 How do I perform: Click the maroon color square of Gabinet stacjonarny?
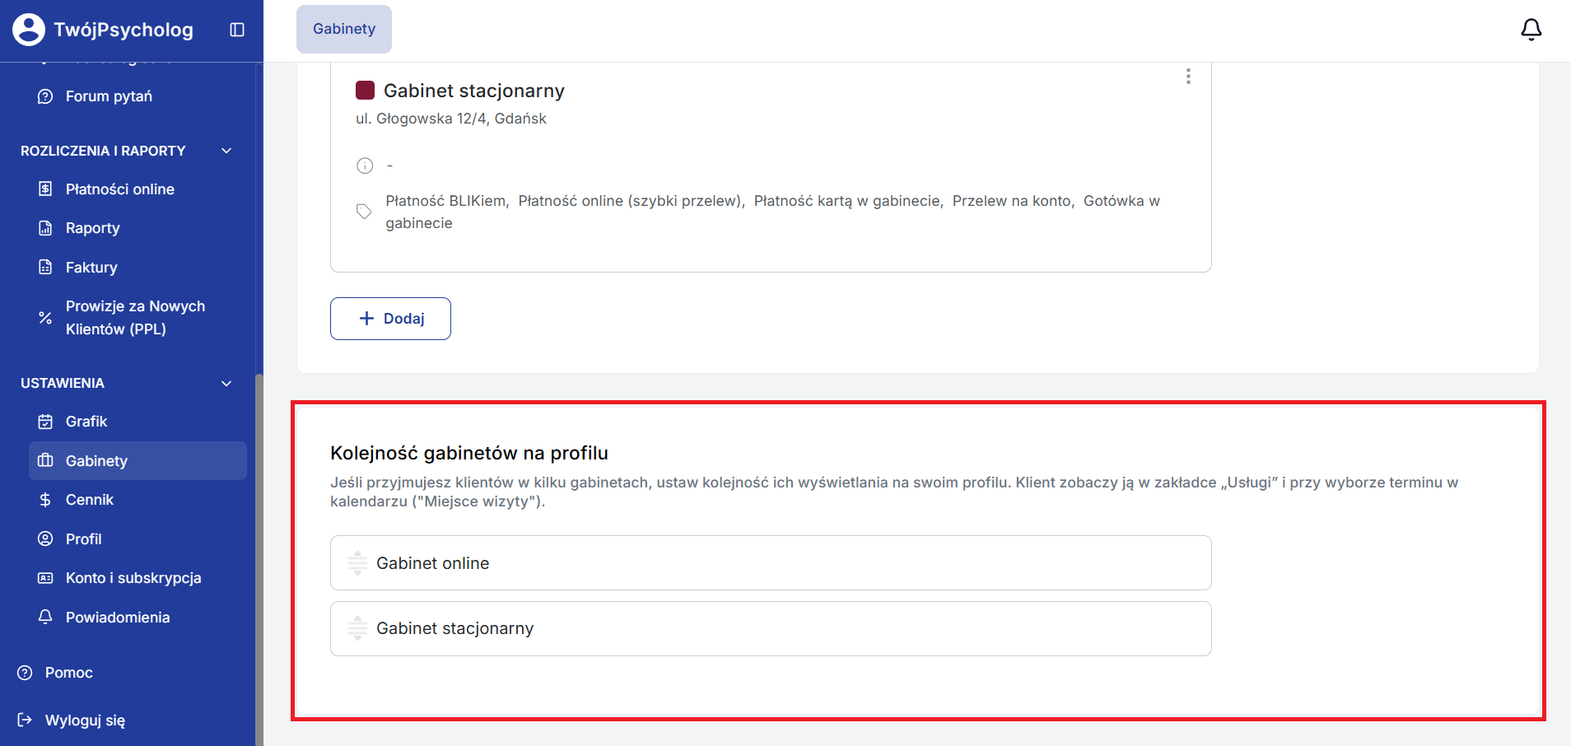365,91
